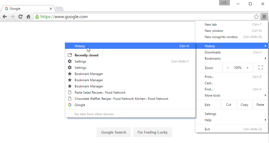Click the fullscreen icon beside zoom
The image size is (269, 143).
coord(260,68)
